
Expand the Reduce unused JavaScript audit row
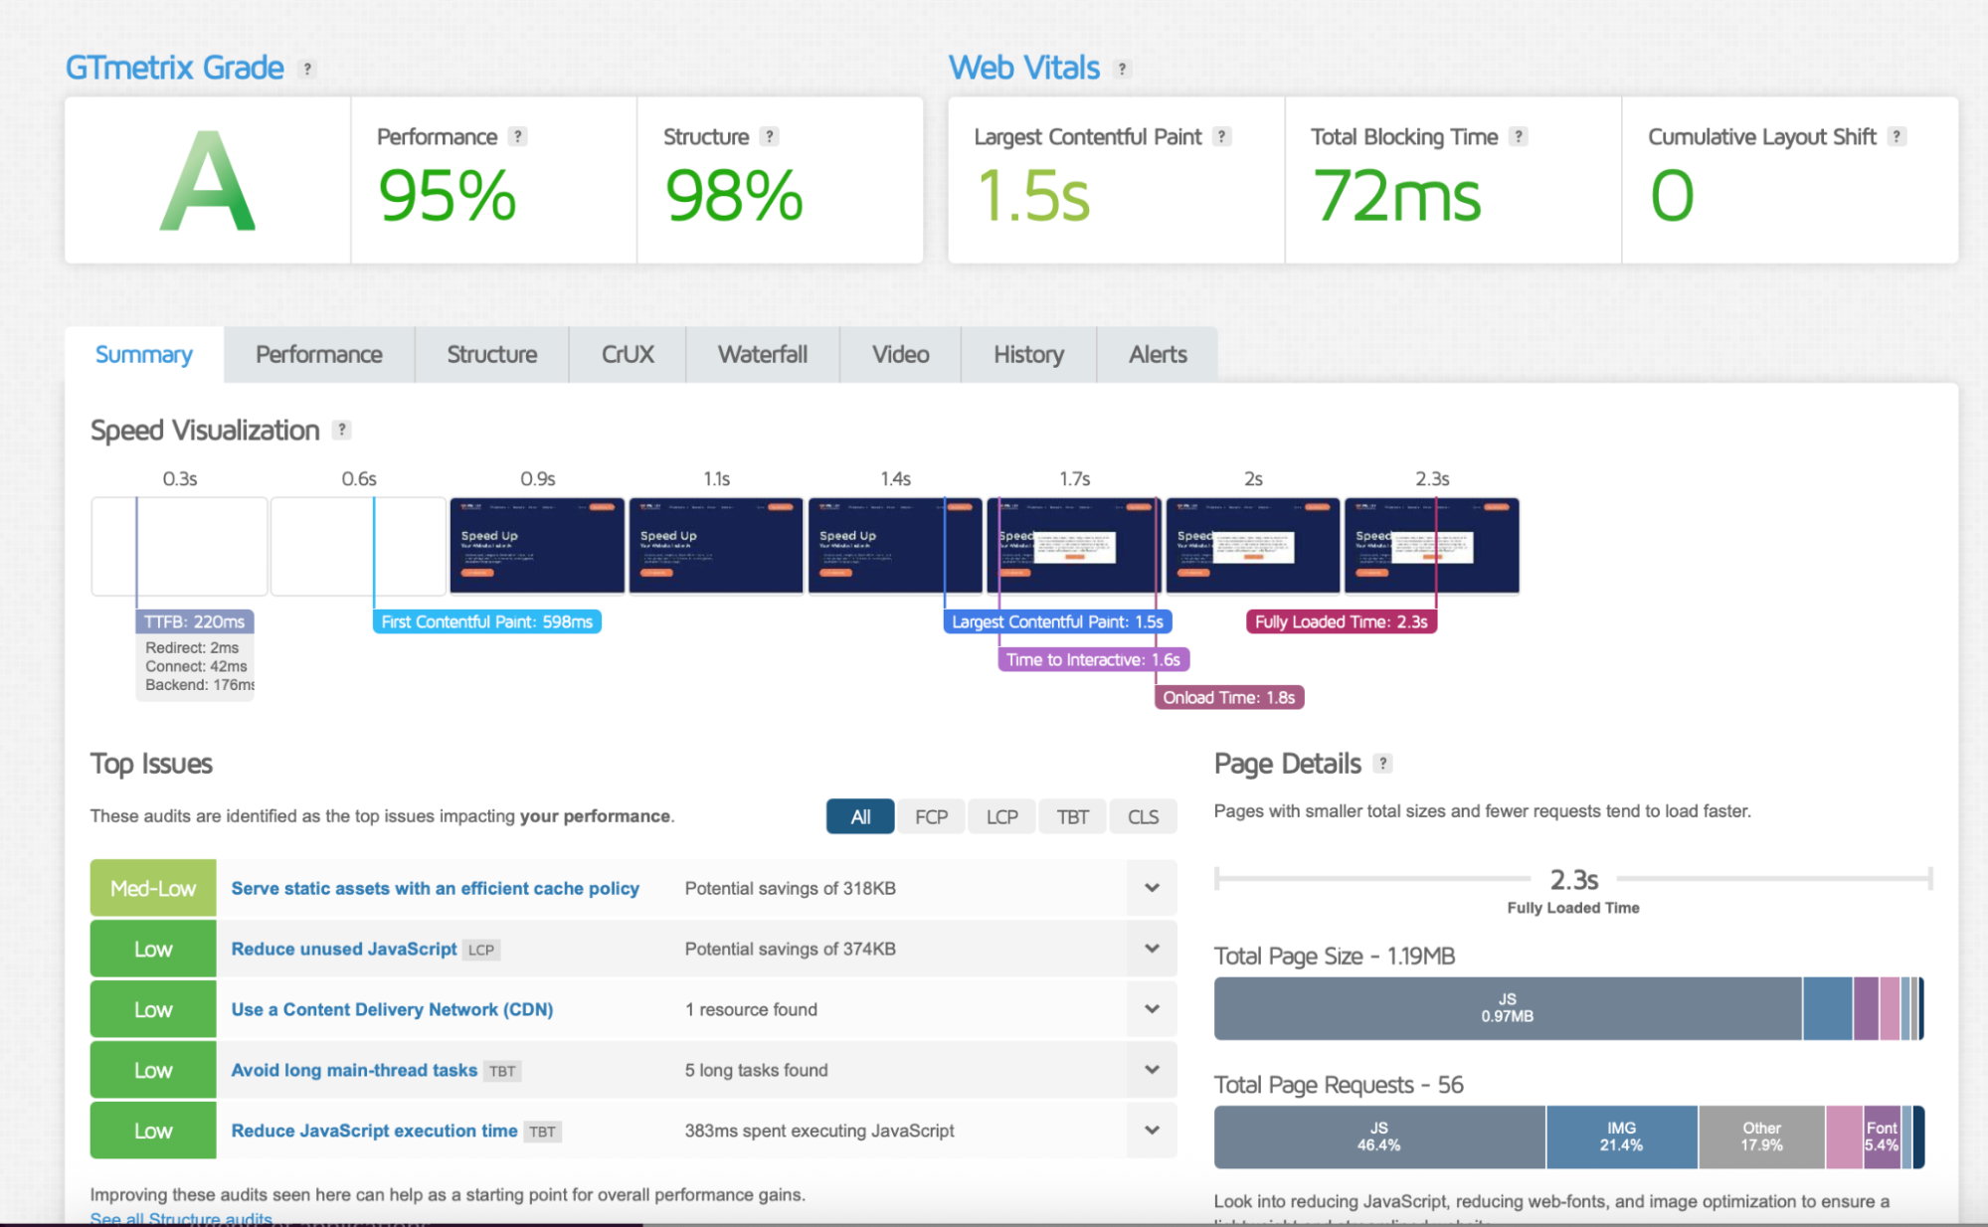click(x=1152, y=949)
